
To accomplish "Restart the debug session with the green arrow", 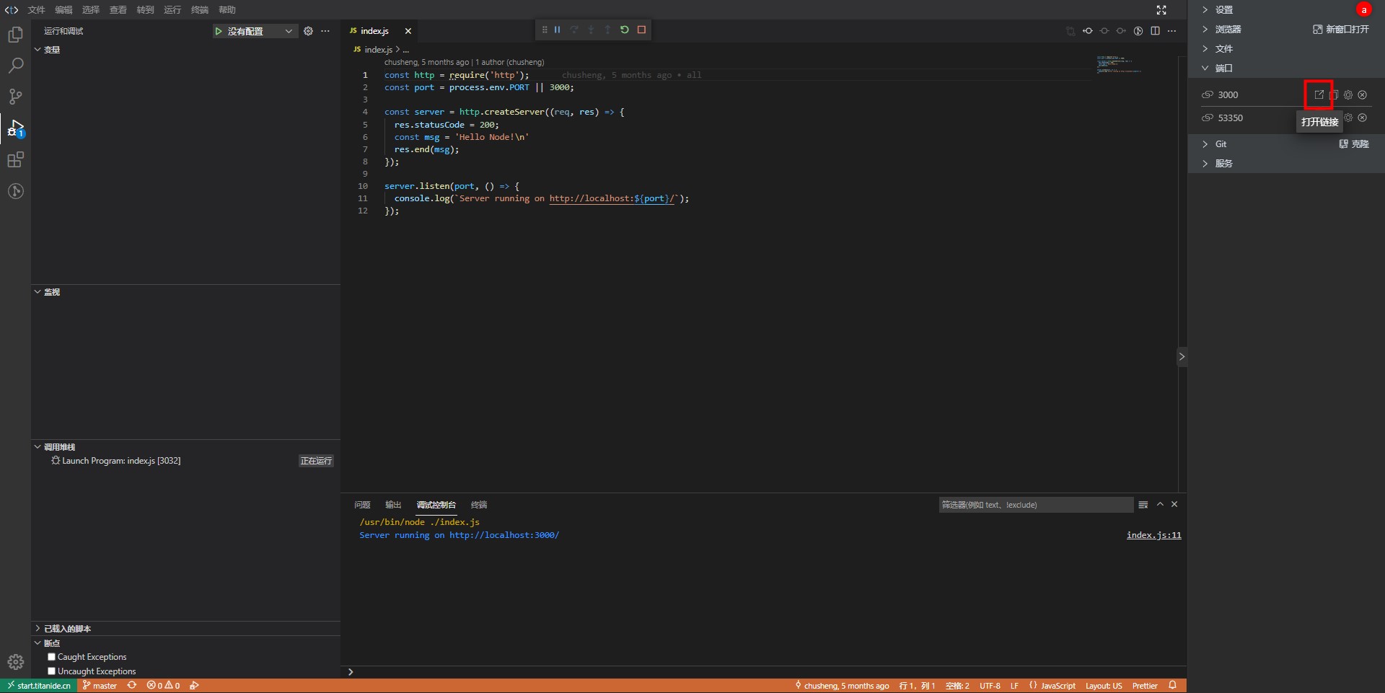I will tap(625, 30).
